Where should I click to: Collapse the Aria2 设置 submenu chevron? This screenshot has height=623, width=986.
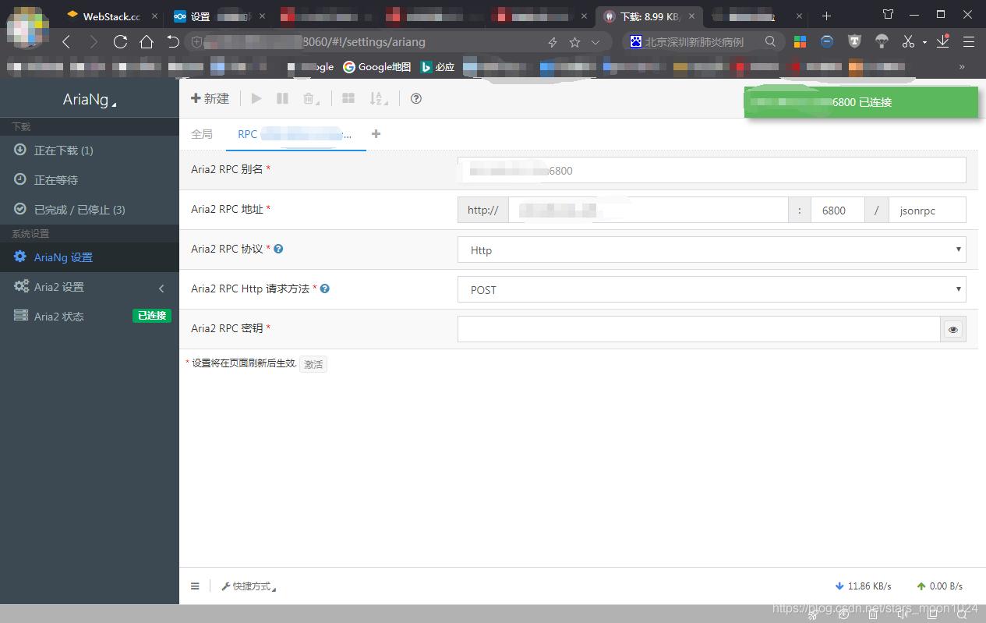[161, 287]
